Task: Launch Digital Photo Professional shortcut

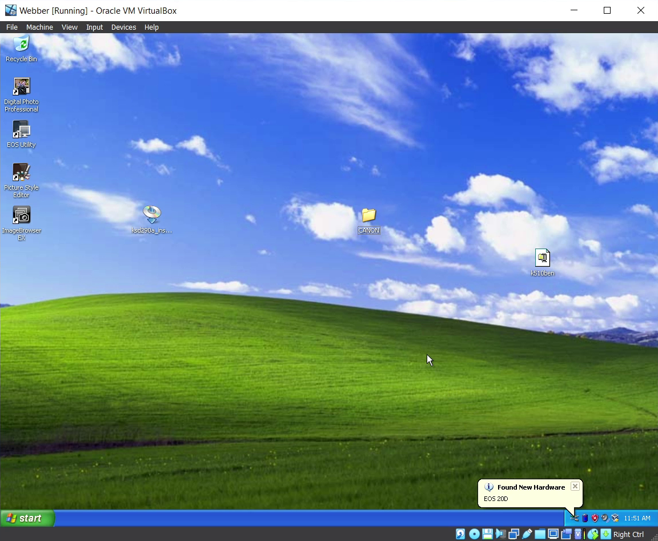Action: [21, 87]
